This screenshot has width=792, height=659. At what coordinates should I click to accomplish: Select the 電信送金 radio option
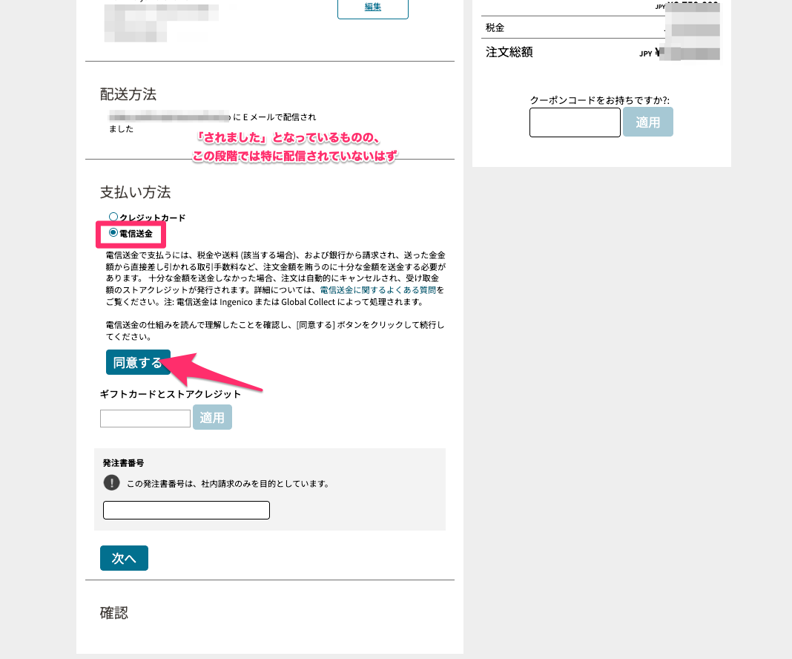click(x=113, y=232)
